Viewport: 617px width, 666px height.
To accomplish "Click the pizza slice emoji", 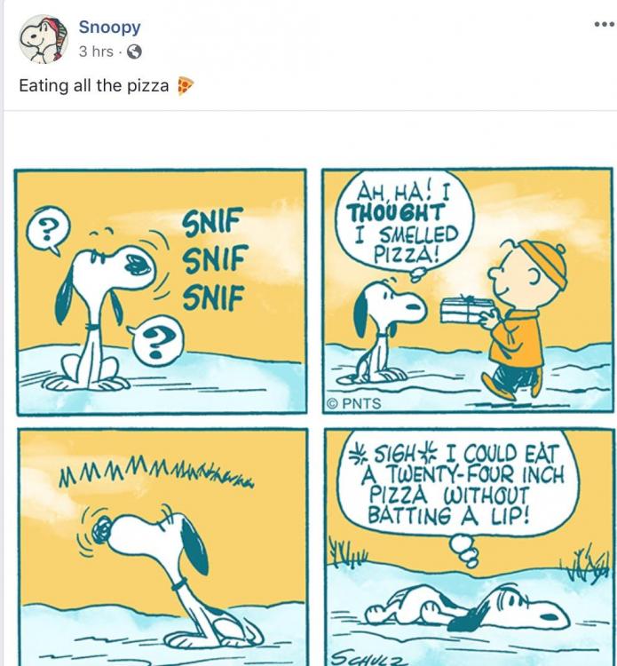I will pyautogui.click(x=186, y=86).
